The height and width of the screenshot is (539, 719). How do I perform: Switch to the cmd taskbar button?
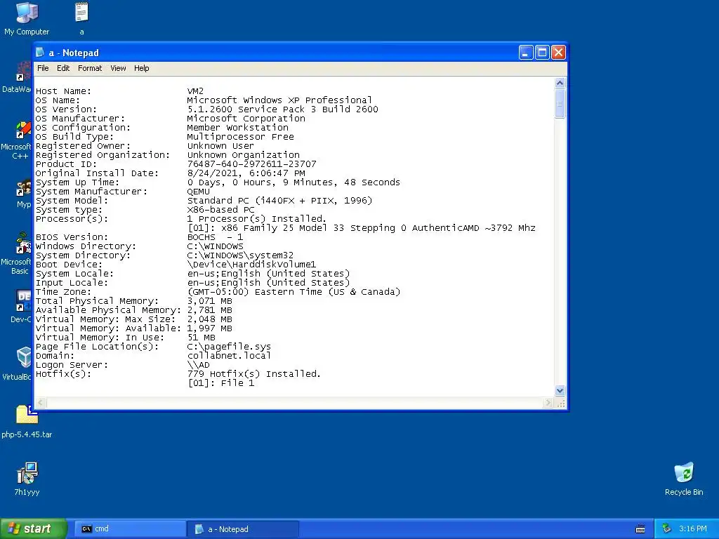[x=130, y=529]
